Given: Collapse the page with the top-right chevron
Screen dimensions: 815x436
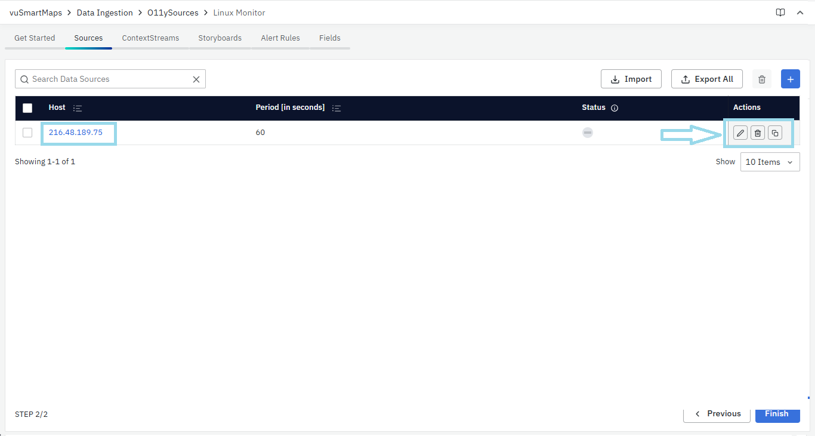Looking at the screenshot, I should 800,12.
